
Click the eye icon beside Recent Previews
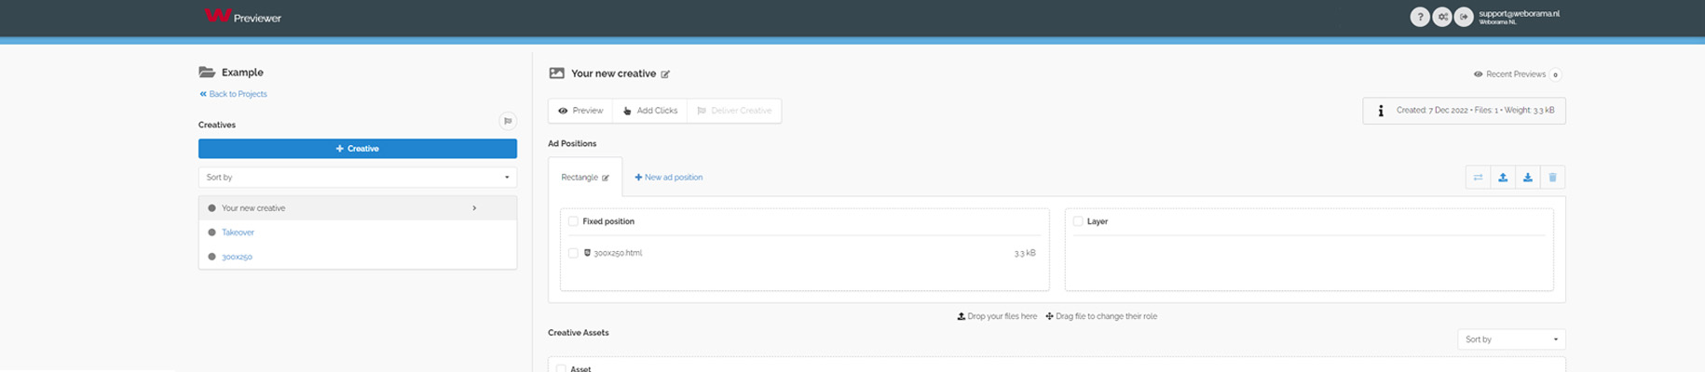pyautogui.click(x=1478, y=74)
